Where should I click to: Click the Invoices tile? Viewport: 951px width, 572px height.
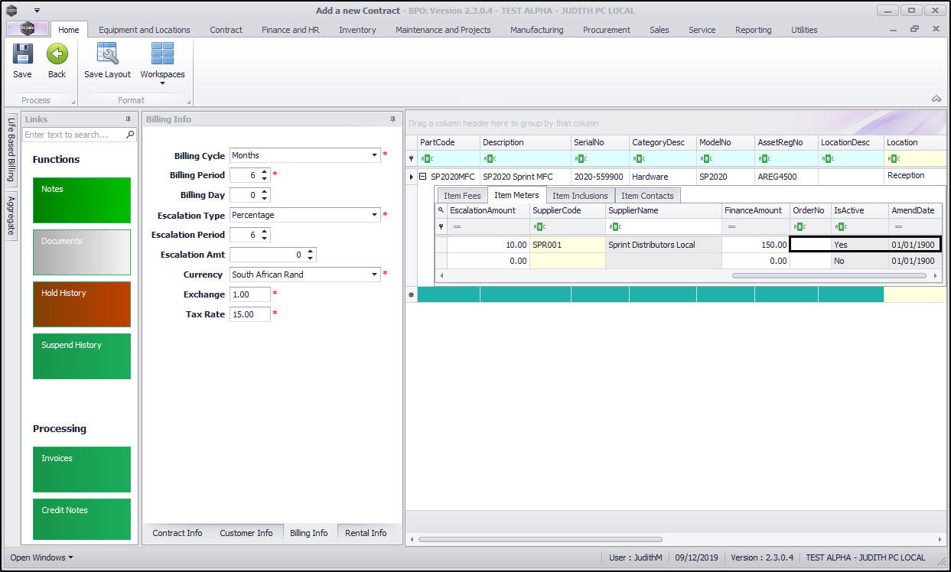coord(82,469)
